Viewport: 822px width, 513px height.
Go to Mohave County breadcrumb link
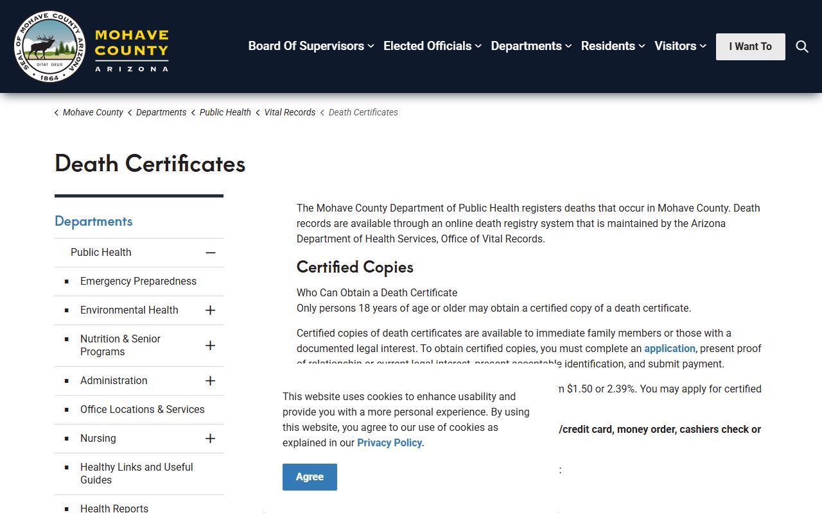[x=92, y=112]
